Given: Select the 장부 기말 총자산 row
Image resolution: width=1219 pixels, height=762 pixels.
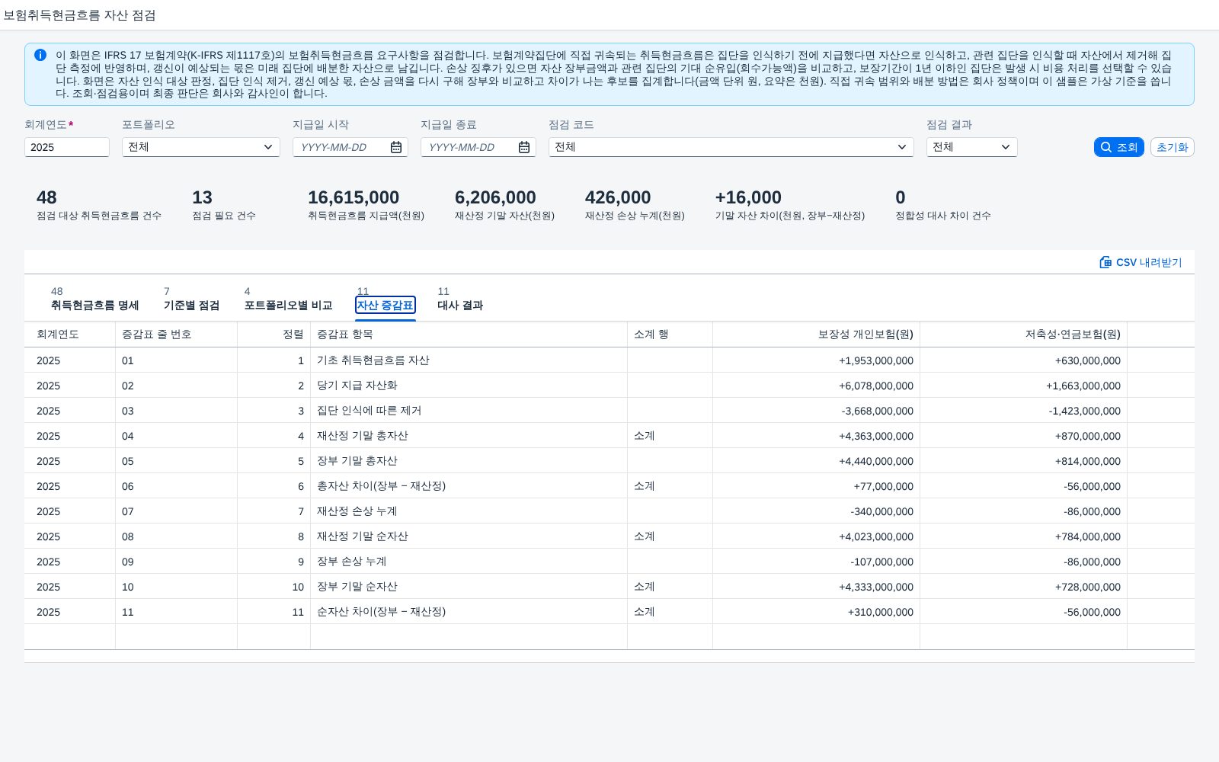Looking at the screenshot, I should (609, 461).
